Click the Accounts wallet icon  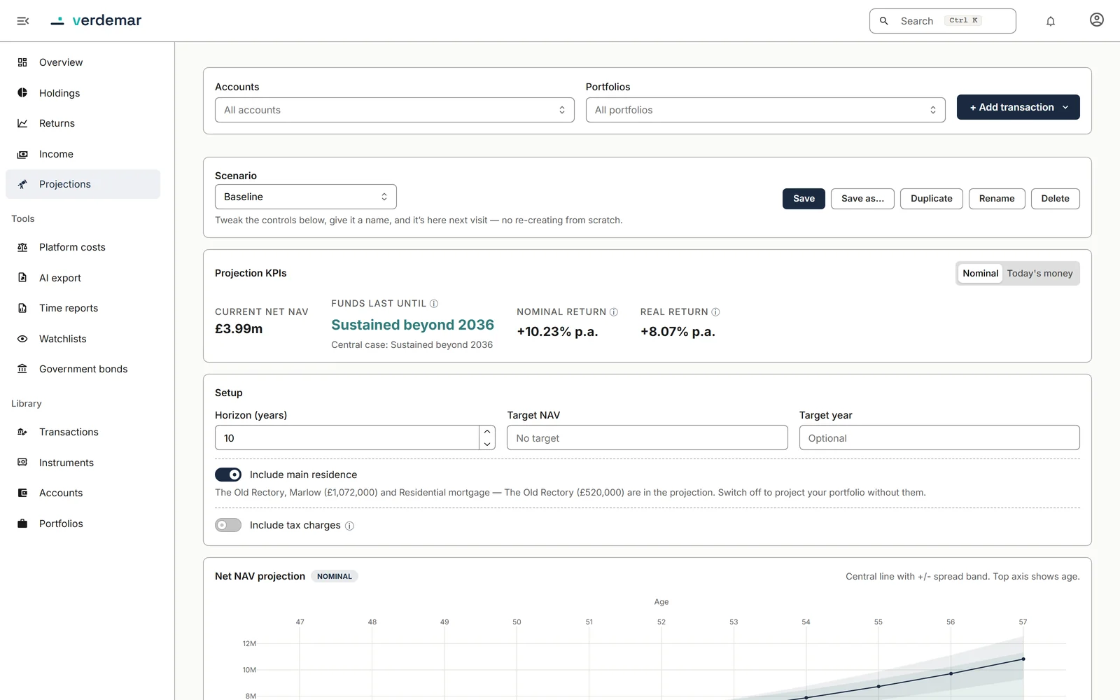click(22, 493)
